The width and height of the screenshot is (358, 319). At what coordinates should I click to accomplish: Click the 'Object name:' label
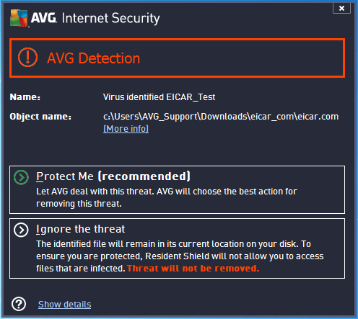(x=40, y=117)
